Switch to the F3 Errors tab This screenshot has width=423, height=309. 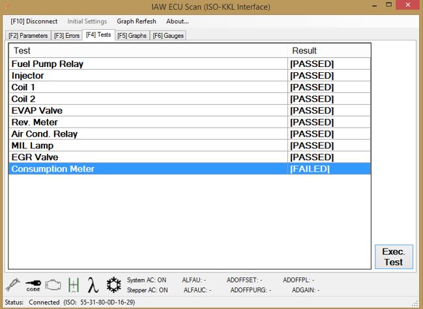tap(66, 35)
